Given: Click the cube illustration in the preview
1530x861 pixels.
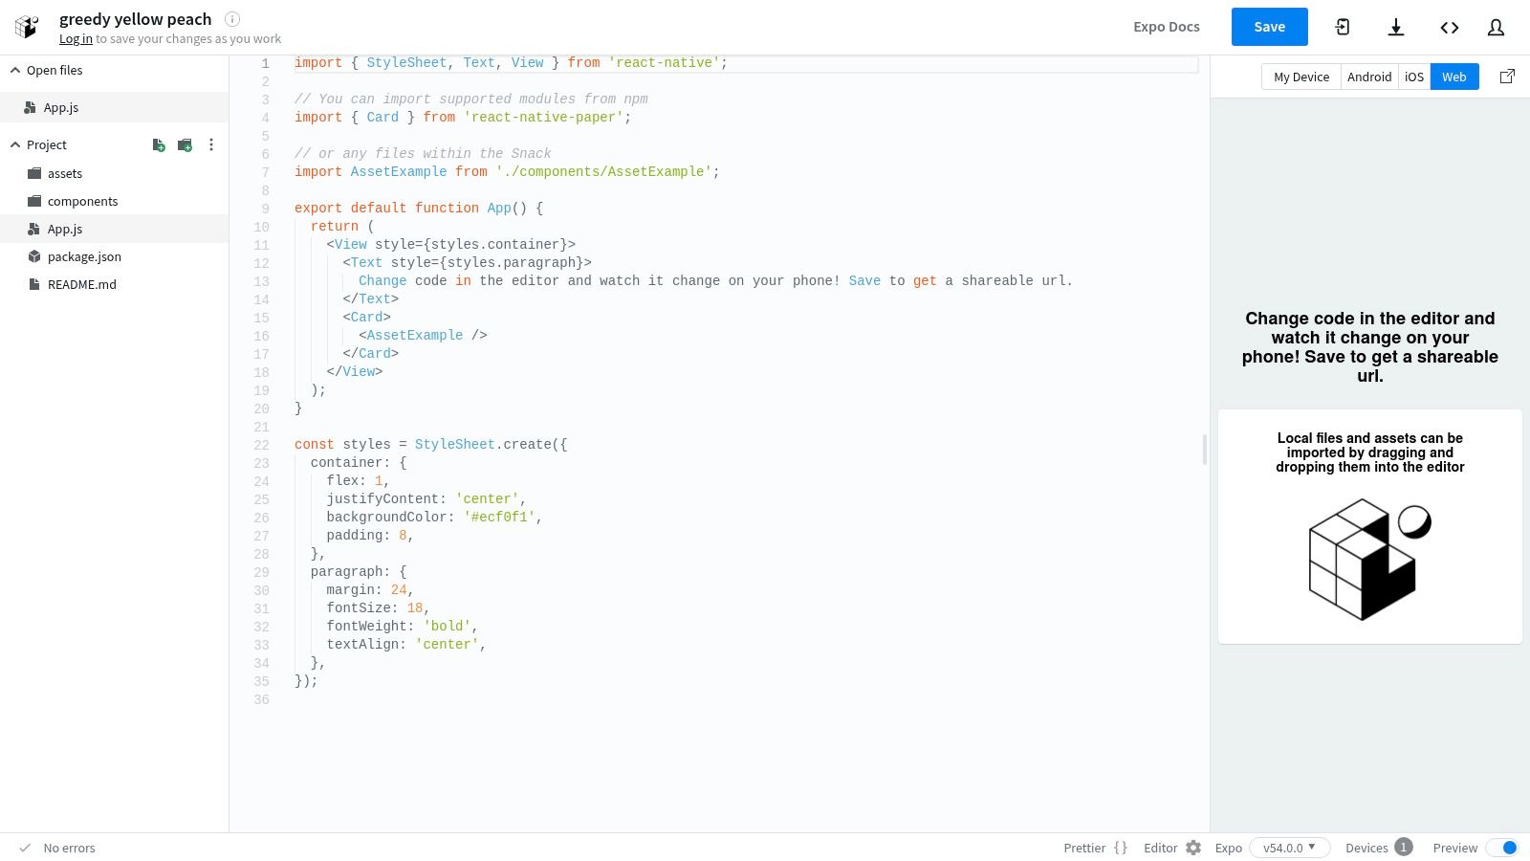Looking at the screenshot, I should click(x=1369, y=560).
